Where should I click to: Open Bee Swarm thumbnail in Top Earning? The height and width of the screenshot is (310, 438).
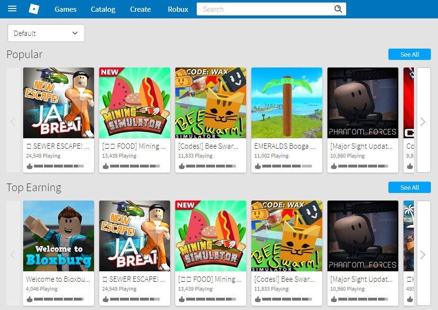coord(287,236)
